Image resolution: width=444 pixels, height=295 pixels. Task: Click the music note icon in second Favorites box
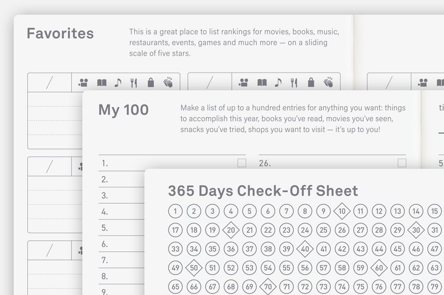pyautogui.click(x=278, y=83)
